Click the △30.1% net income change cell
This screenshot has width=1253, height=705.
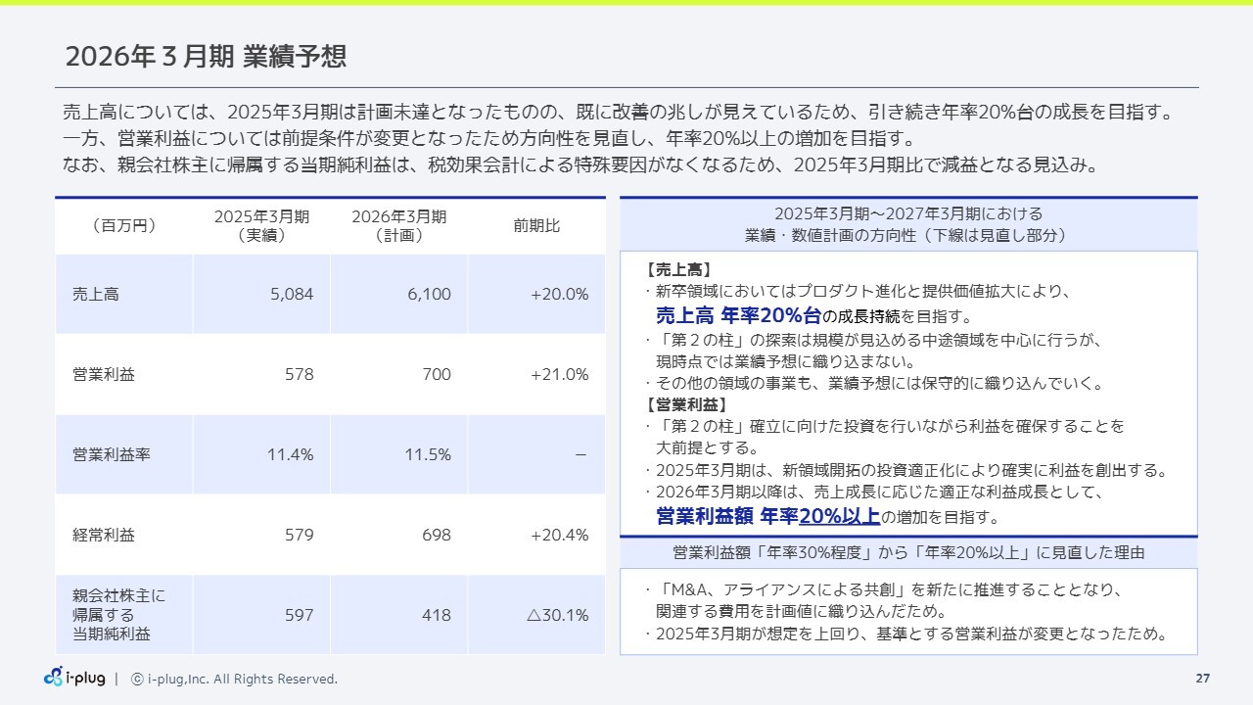coord(557,615)
